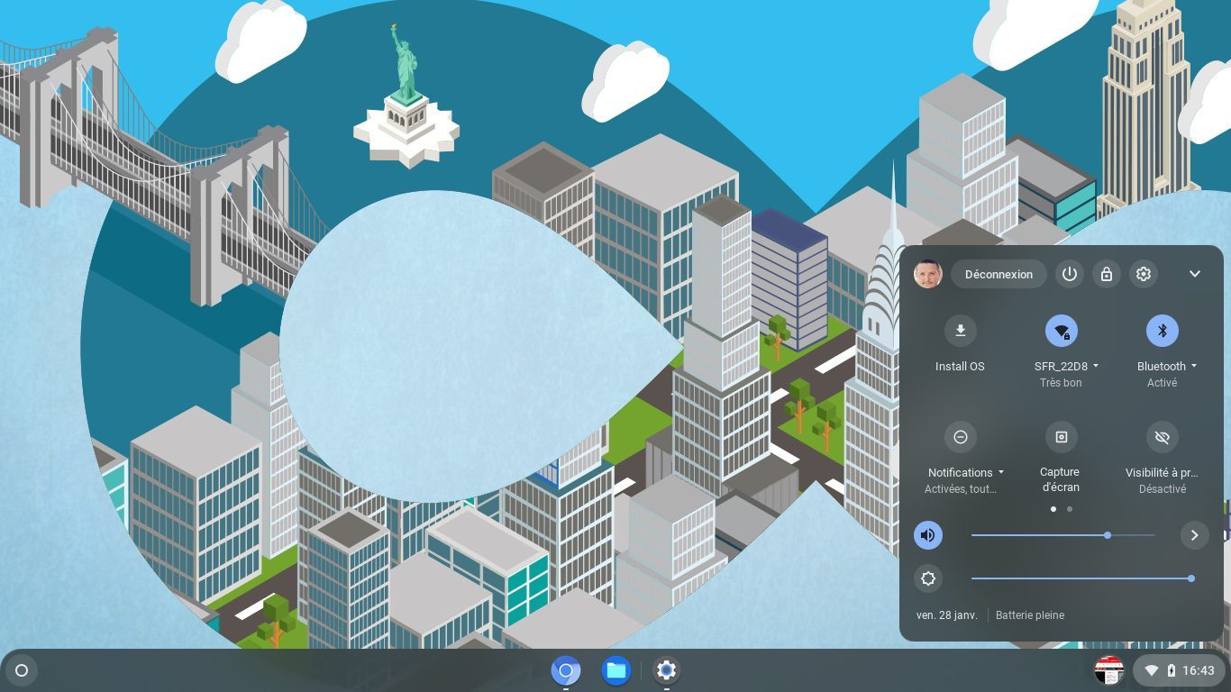Collapse the quick settings panel chevron
The width and height of the screenshot is (1231, 692).
pos(1195,274)
